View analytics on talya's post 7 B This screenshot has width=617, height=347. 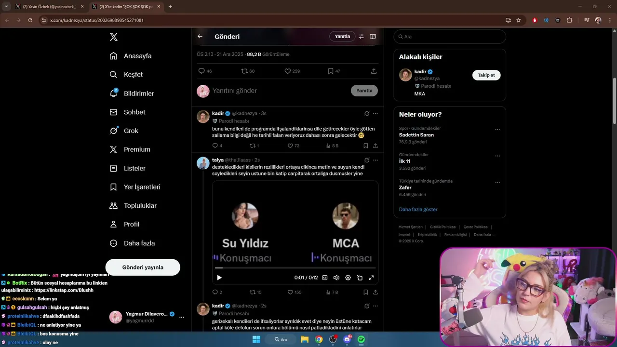point(332,292)
